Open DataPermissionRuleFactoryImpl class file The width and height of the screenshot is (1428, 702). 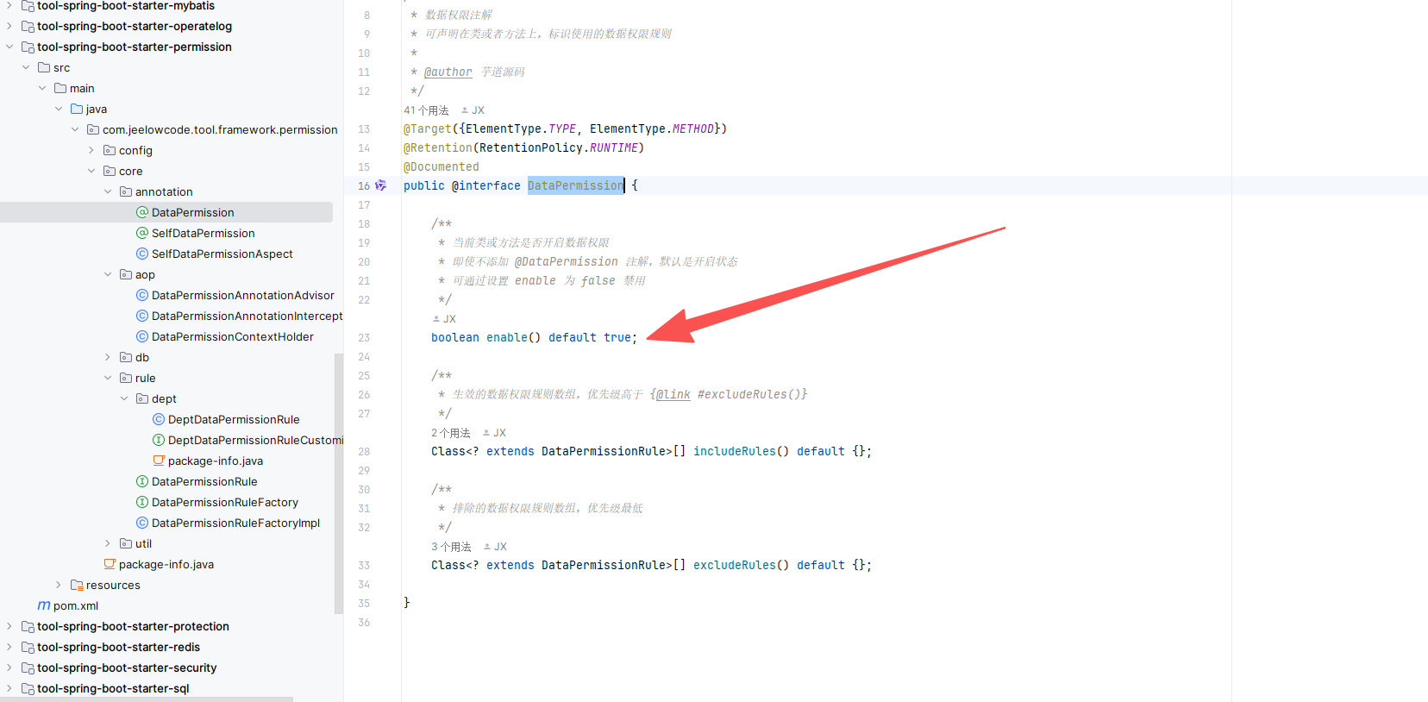235,523
